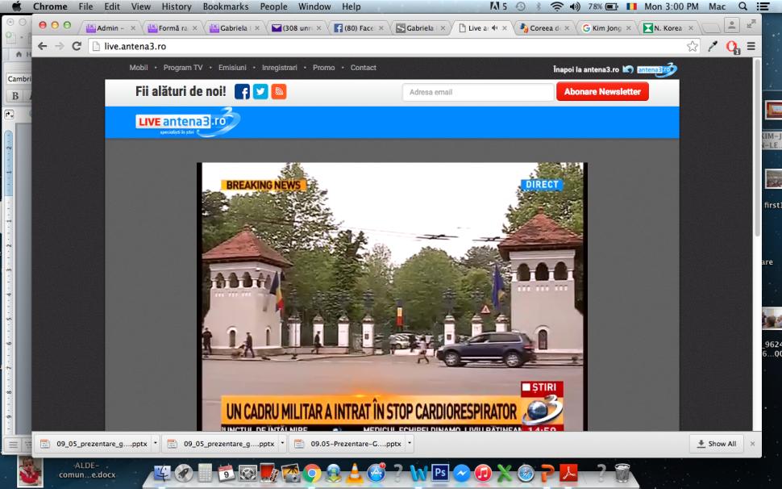This screenshot has width=782, height=489.
Task: Open Antena3 Twitter page icon
Action: [260, 92]
